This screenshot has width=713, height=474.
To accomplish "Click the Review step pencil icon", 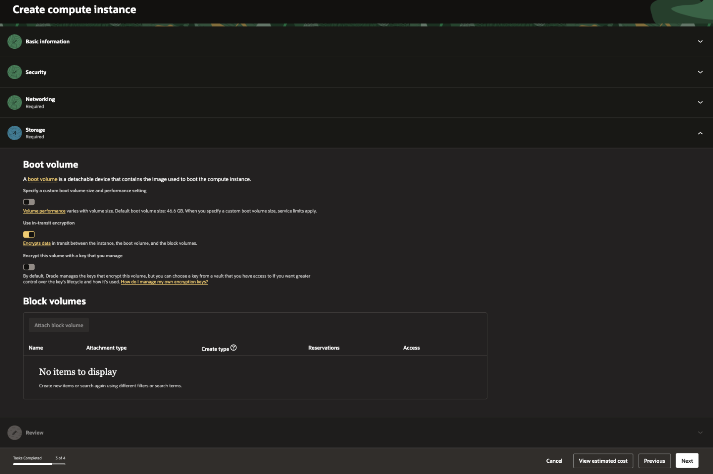I will coord(15,433).
